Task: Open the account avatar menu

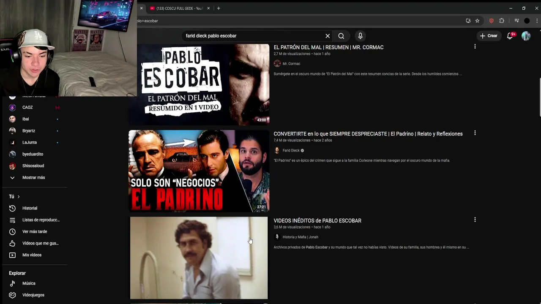Action: pos(526,36)
